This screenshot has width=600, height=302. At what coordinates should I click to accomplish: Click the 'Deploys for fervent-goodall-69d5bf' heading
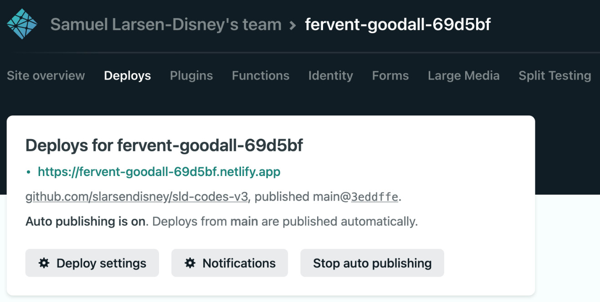(164, 146)
